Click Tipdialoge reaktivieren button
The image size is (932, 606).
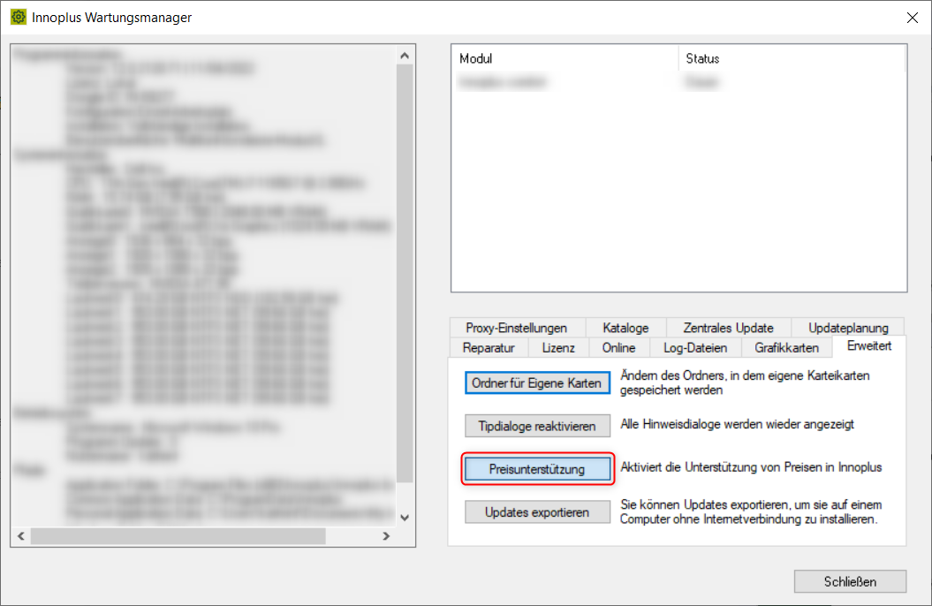coord(537,426)
